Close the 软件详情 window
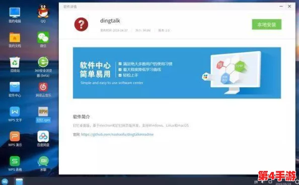Screen dimensions: 299x185 pyautogui.click(x=289, y=7)
